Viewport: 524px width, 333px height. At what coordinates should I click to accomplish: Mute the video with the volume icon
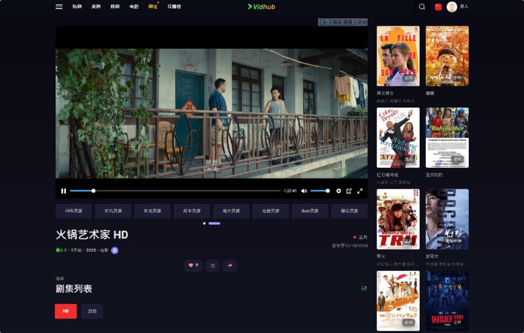tap(304, 190)
